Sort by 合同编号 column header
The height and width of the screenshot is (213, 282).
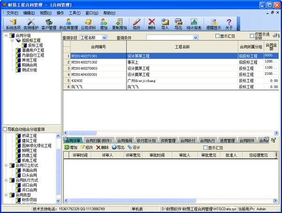click(x=98, y=47)
